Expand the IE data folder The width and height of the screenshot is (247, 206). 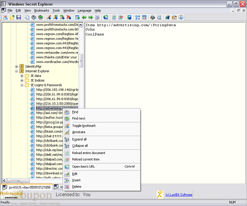[22, 76]
